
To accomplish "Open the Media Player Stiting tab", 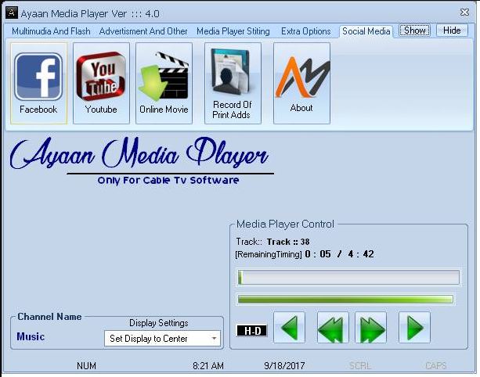I will click(x=233, y=31).
